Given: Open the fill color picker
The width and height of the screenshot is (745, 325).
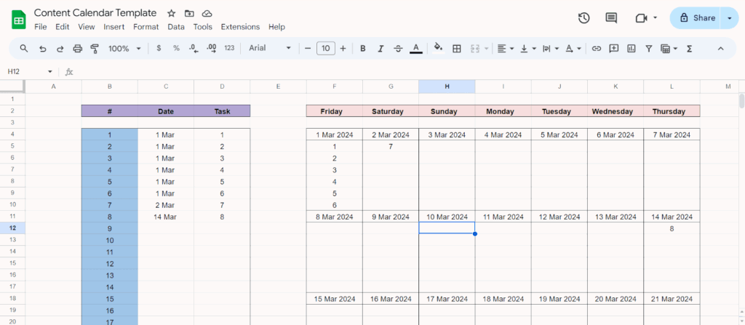Looking at the screenshot, I should (439, 49).
